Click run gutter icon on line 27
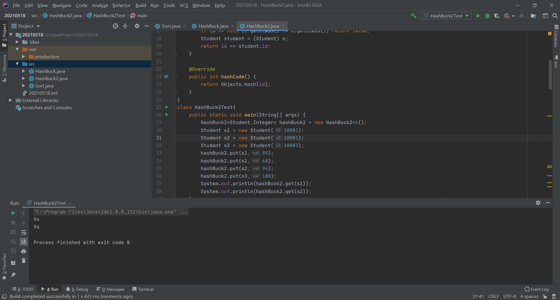 (x=167, y=107)
